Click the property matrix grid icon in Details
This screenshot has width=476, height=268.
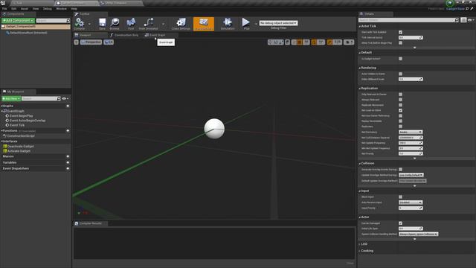(x=463, y=20)
